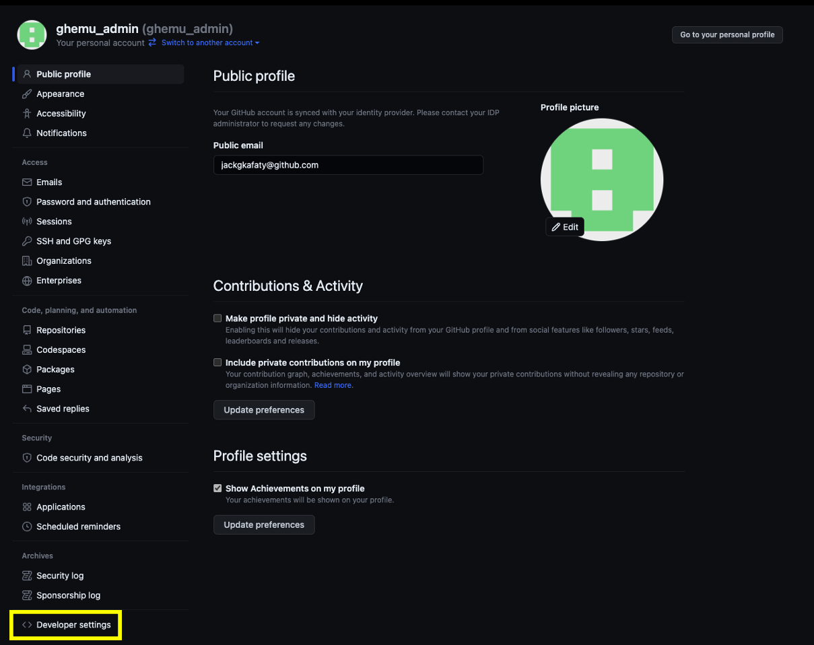
Task: Click Go to your personal profile button
Action: (727, 34)
